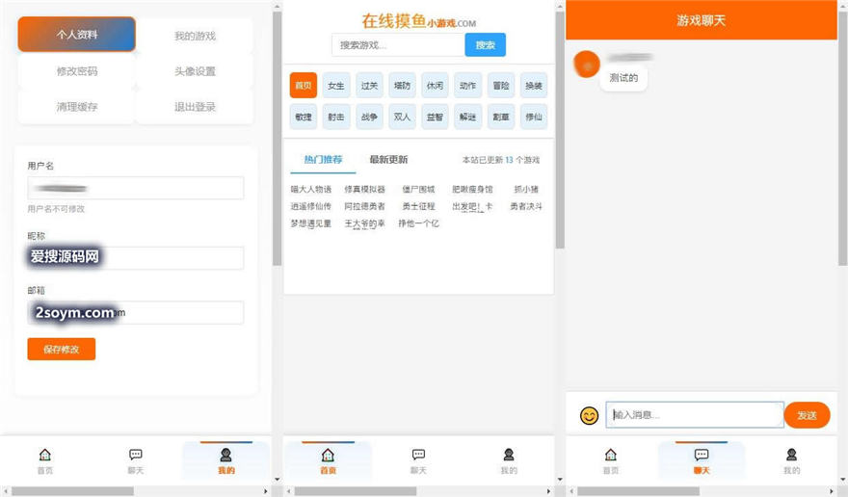Click the emoji smiley icon beside message input
Viewport: 848px width, 497px height.
[x=589, y=415]
